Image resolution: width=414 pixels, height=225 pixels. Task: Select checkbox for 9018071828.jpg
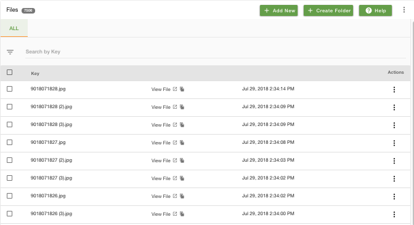point(9,89)
